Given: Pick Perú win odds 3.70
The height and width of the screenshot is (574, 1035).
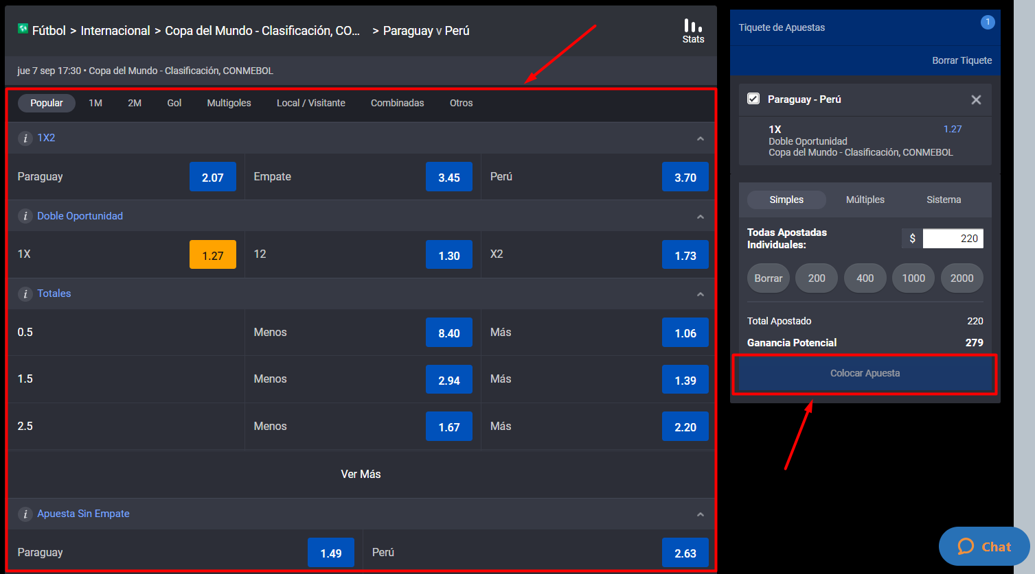Looking at the screenshot, I should point(685,177).
